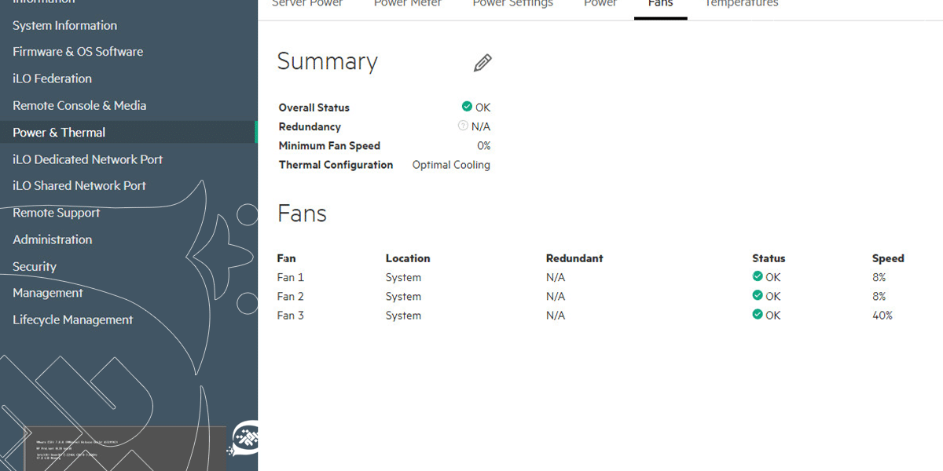
Task: Open the Administration section
Action: click(52, 239)
